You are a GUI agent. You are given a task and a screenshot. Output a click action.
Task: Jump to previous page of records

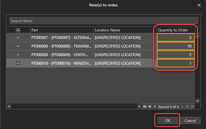(150, 106)
